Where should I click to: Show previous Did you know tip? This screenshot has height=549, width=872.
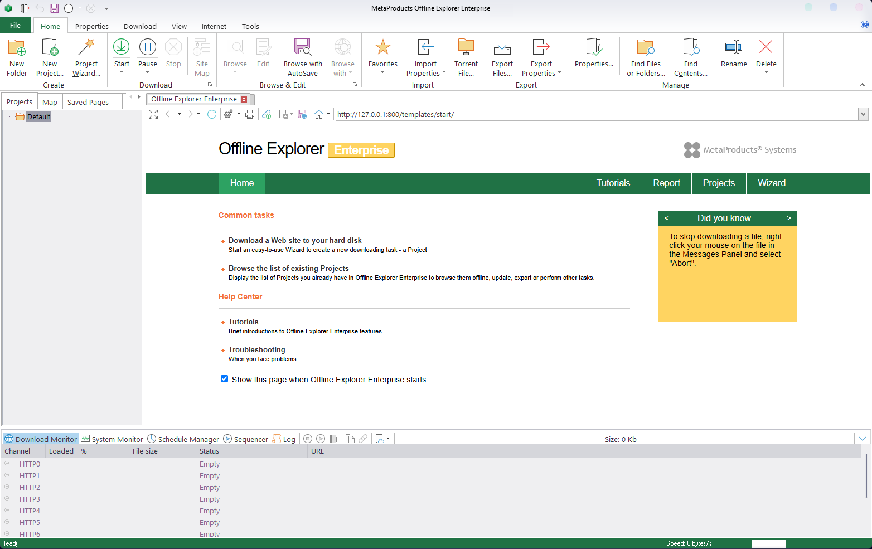coord(666,218)
